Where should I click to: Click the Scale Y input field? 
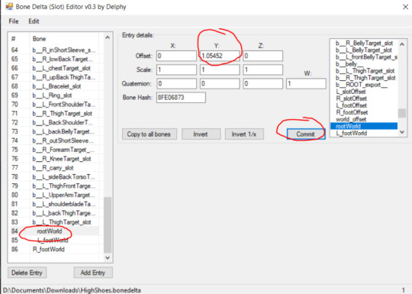[x=220, y=70]
